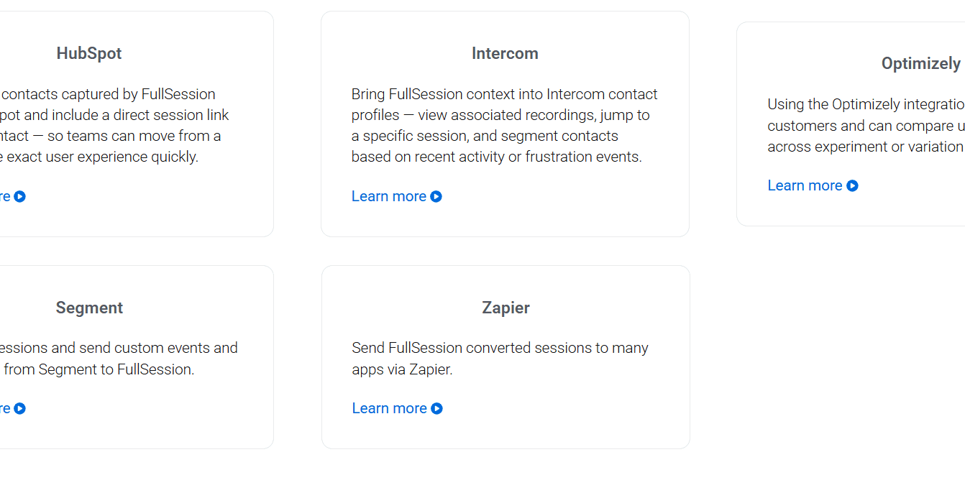
Task: Click the Zapier description about converted sessions
Action: (x=500, y=358)
